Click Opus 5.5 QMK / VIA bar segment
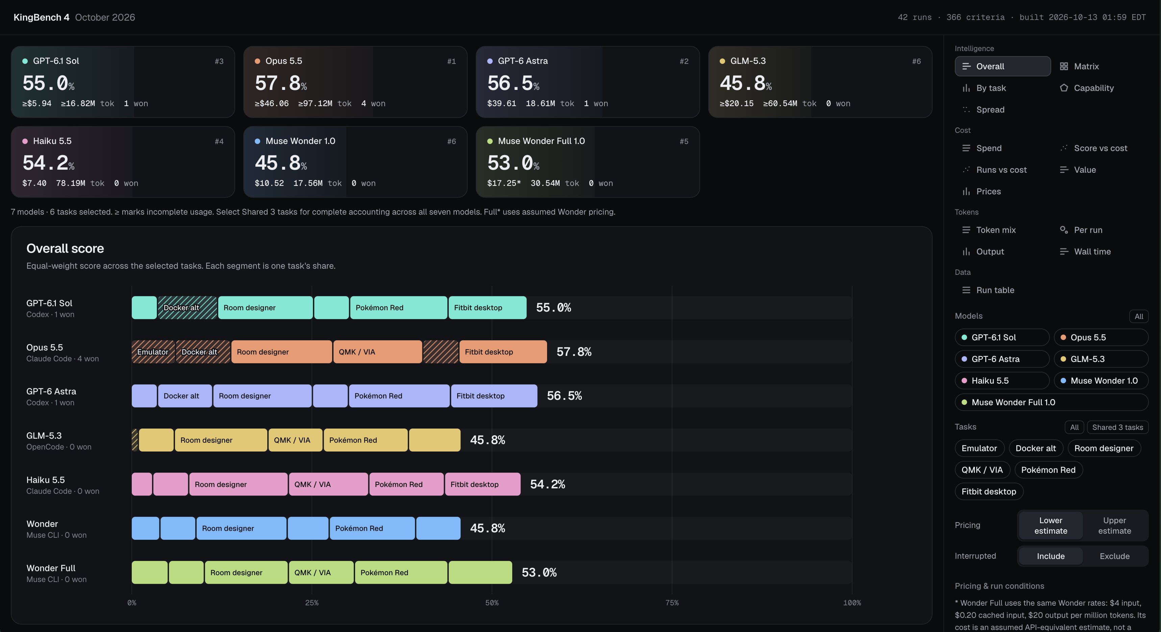The width and height of the screenshot is (1161, 632). pos(378,351)
